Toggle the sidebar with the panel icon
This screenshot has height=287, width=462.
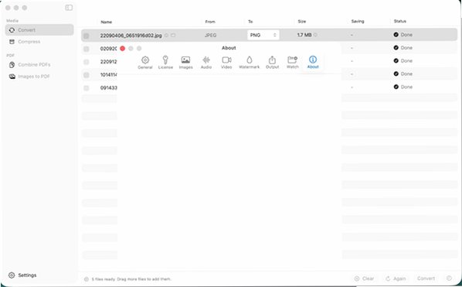(69, 8)
